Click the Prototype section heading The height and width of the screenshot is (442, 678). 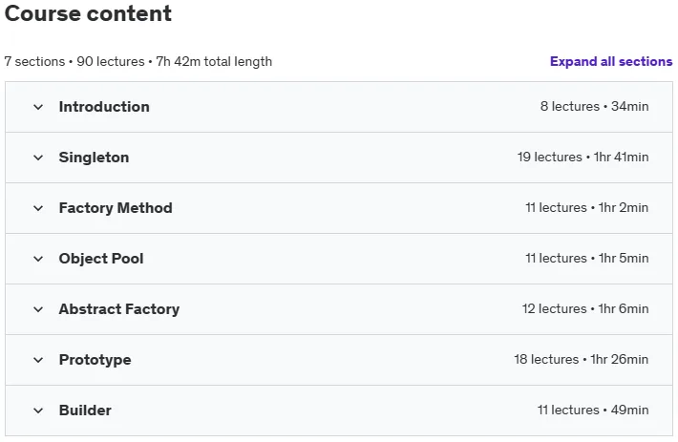click(95, 360)
